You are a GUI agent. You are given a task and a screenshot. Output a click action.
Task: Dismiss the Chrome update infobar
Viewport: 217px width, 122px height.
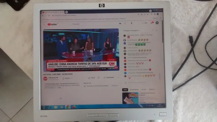coord(161,18)
